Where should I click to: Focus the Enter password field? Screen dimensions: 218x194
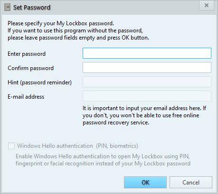coord(147,53)
